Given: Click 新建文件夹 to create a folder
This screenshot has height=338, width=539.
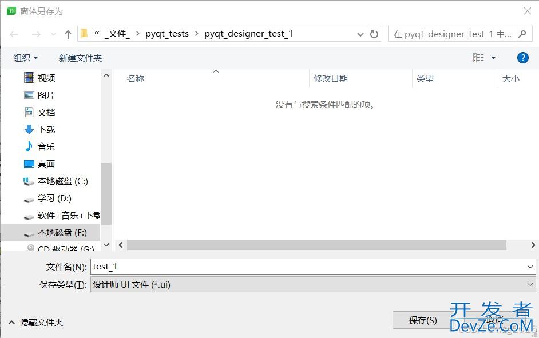Looking at the screenshot, I should click(80, 58).
